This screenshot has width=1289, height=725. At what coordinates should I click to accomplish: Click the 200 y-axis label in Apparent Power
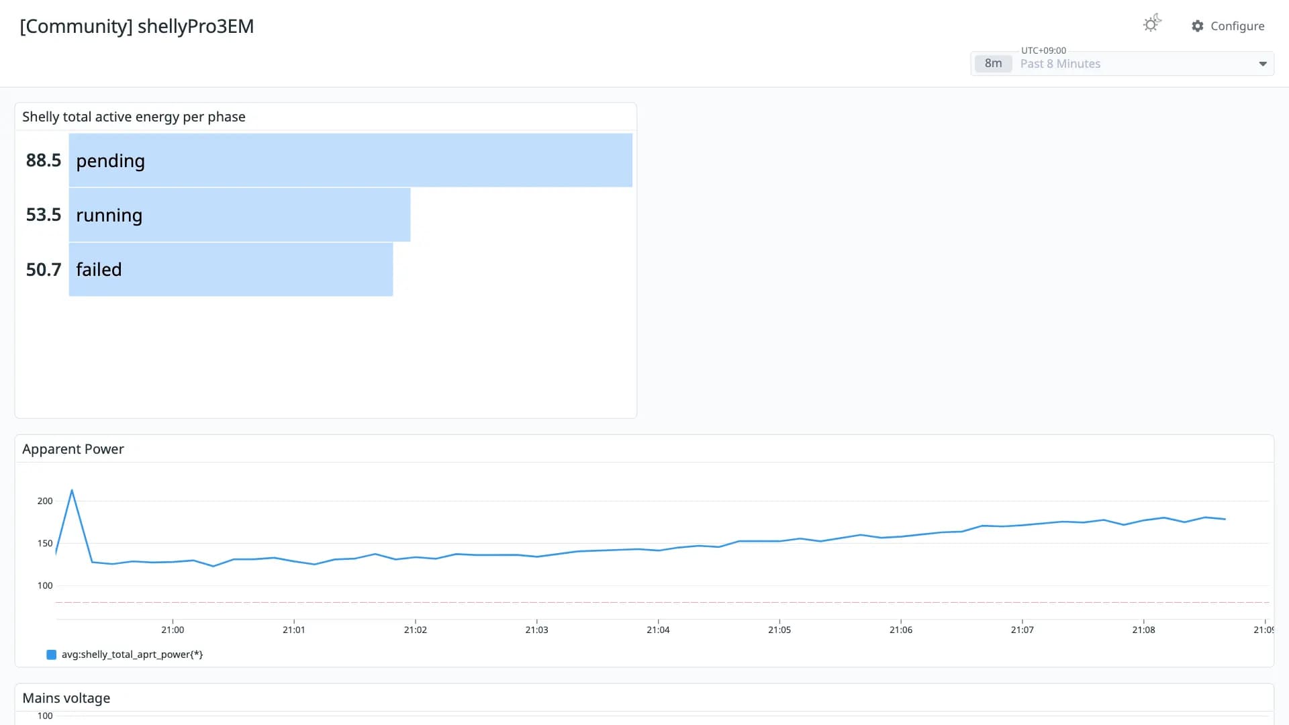[x=45, y=501]
